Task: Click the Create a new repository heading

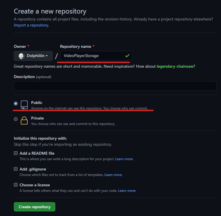Action: point(50,12)
